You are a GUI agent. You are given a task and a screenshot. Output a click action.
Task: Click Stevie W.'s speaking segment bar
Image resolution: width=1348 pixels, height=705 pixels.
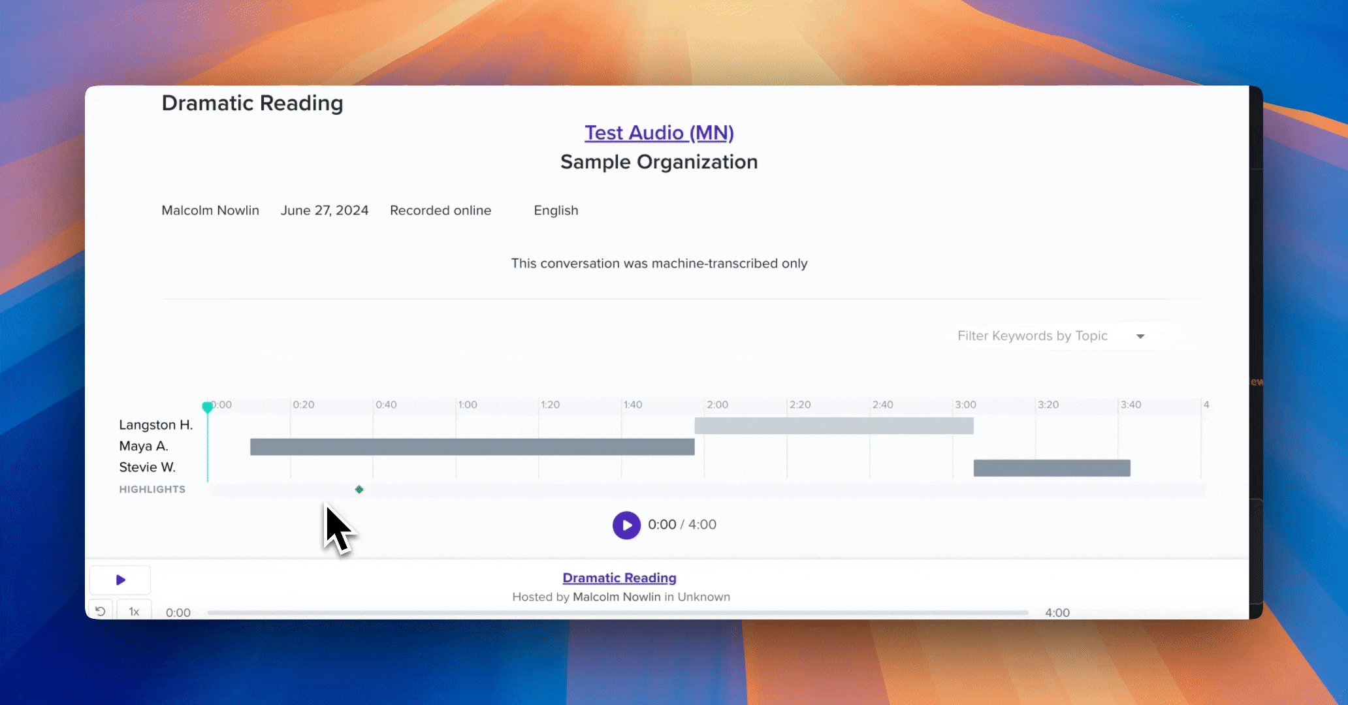click(x=1051, y=468)
